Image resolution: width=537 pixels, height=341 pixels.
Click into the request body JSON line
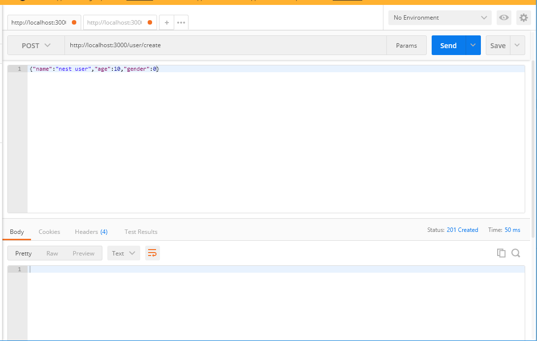(276, 69)
